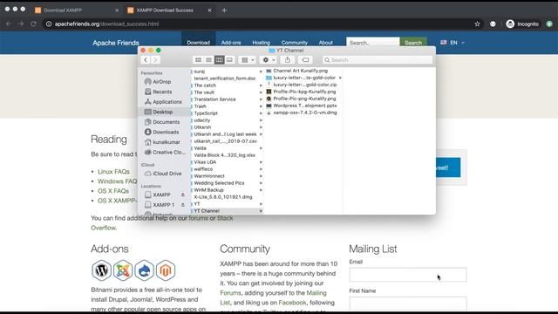Eject the XAMPP volume

click(x=183, y=195)
